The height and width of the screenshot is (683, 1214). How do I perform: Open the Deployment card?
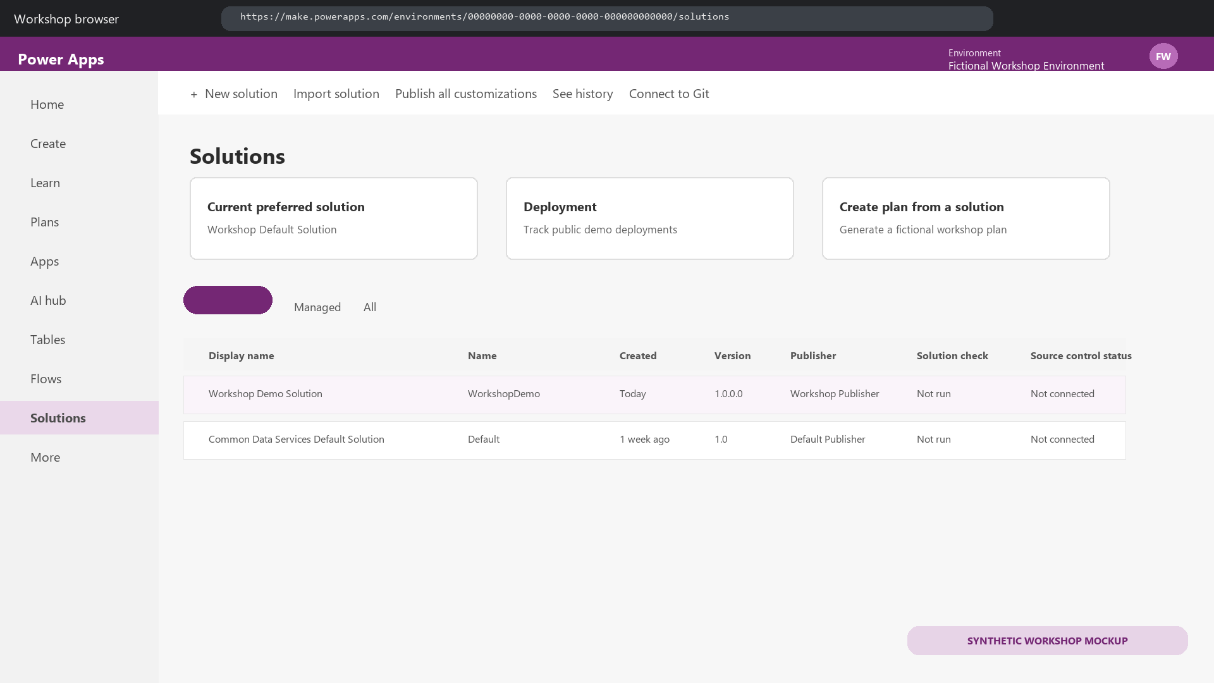[x=650, y=218]
